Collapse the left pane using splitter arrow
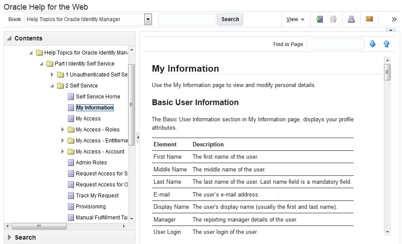The height and width of the screenshot is (244, 402). click(137, 138)
